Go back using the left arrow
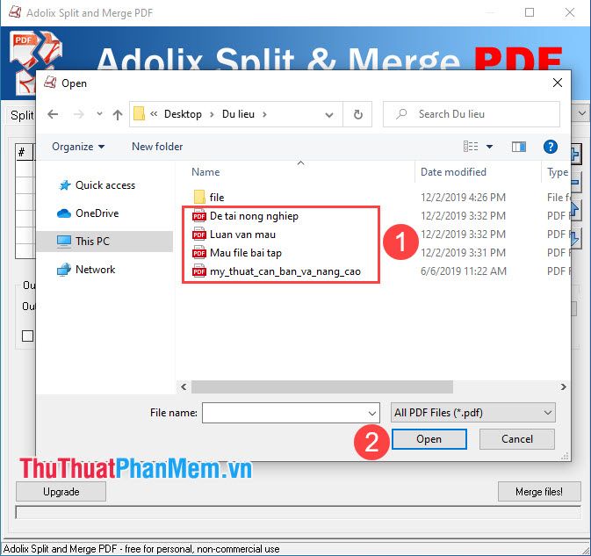Screen dimensions: 591x556 [53, 114]
